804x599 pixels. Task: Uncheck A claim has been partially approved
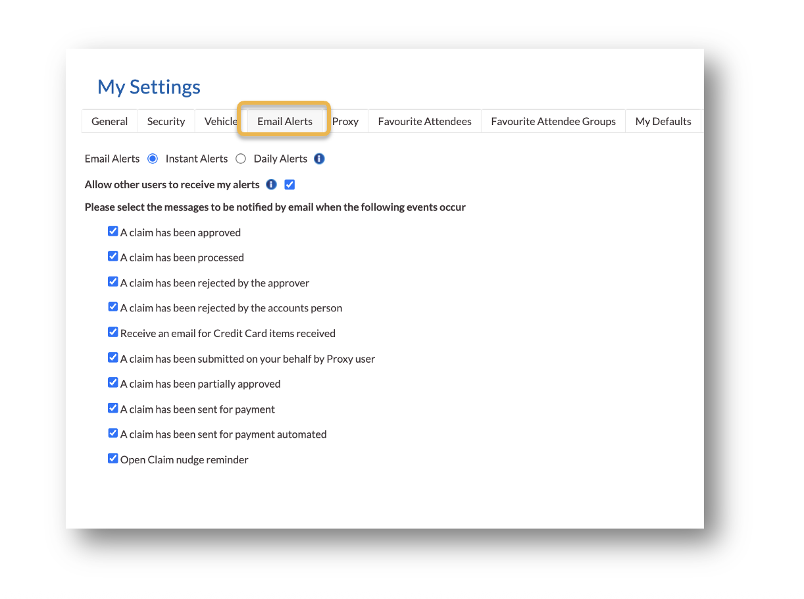click(113, 382)
